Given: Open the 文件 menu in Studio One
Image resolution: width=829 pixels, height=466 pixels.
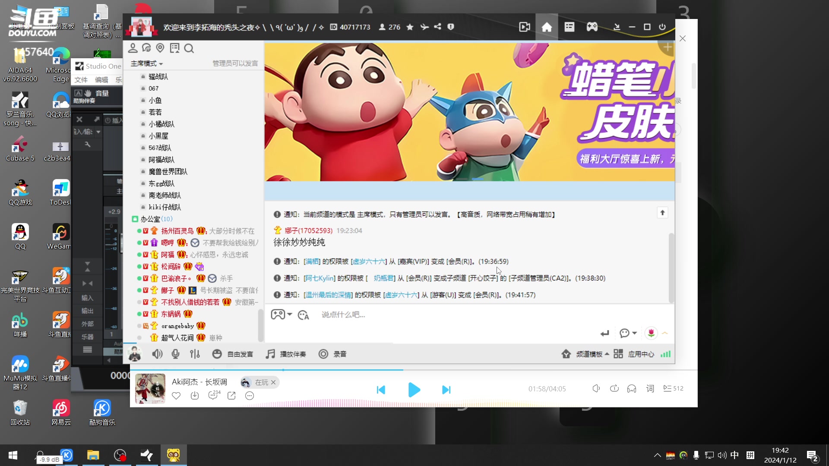Looking at the screenshot, I should tap(81, 79).
